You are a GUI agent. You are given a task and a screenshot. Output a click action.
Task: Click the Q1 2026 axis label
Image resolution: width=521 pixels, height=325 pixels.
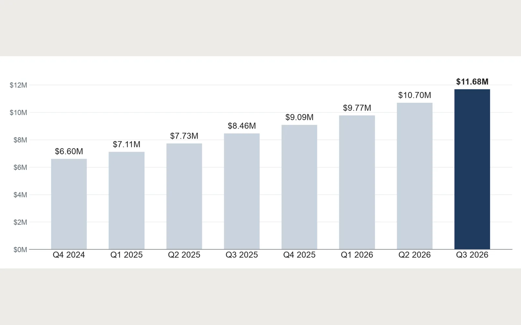pos(357,255)
